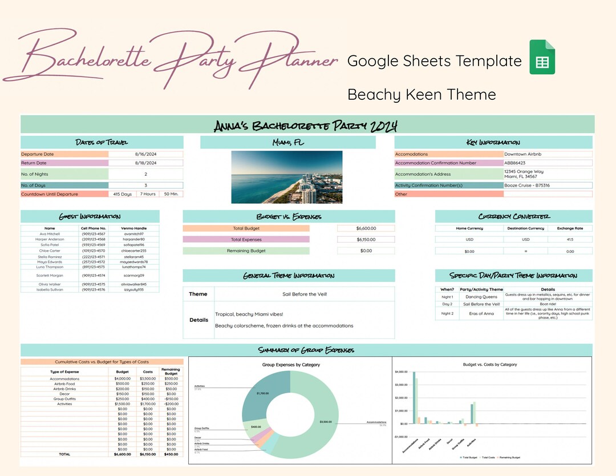
Task: Click the "Cell Phone No." column header
Action: click(94, 228)
